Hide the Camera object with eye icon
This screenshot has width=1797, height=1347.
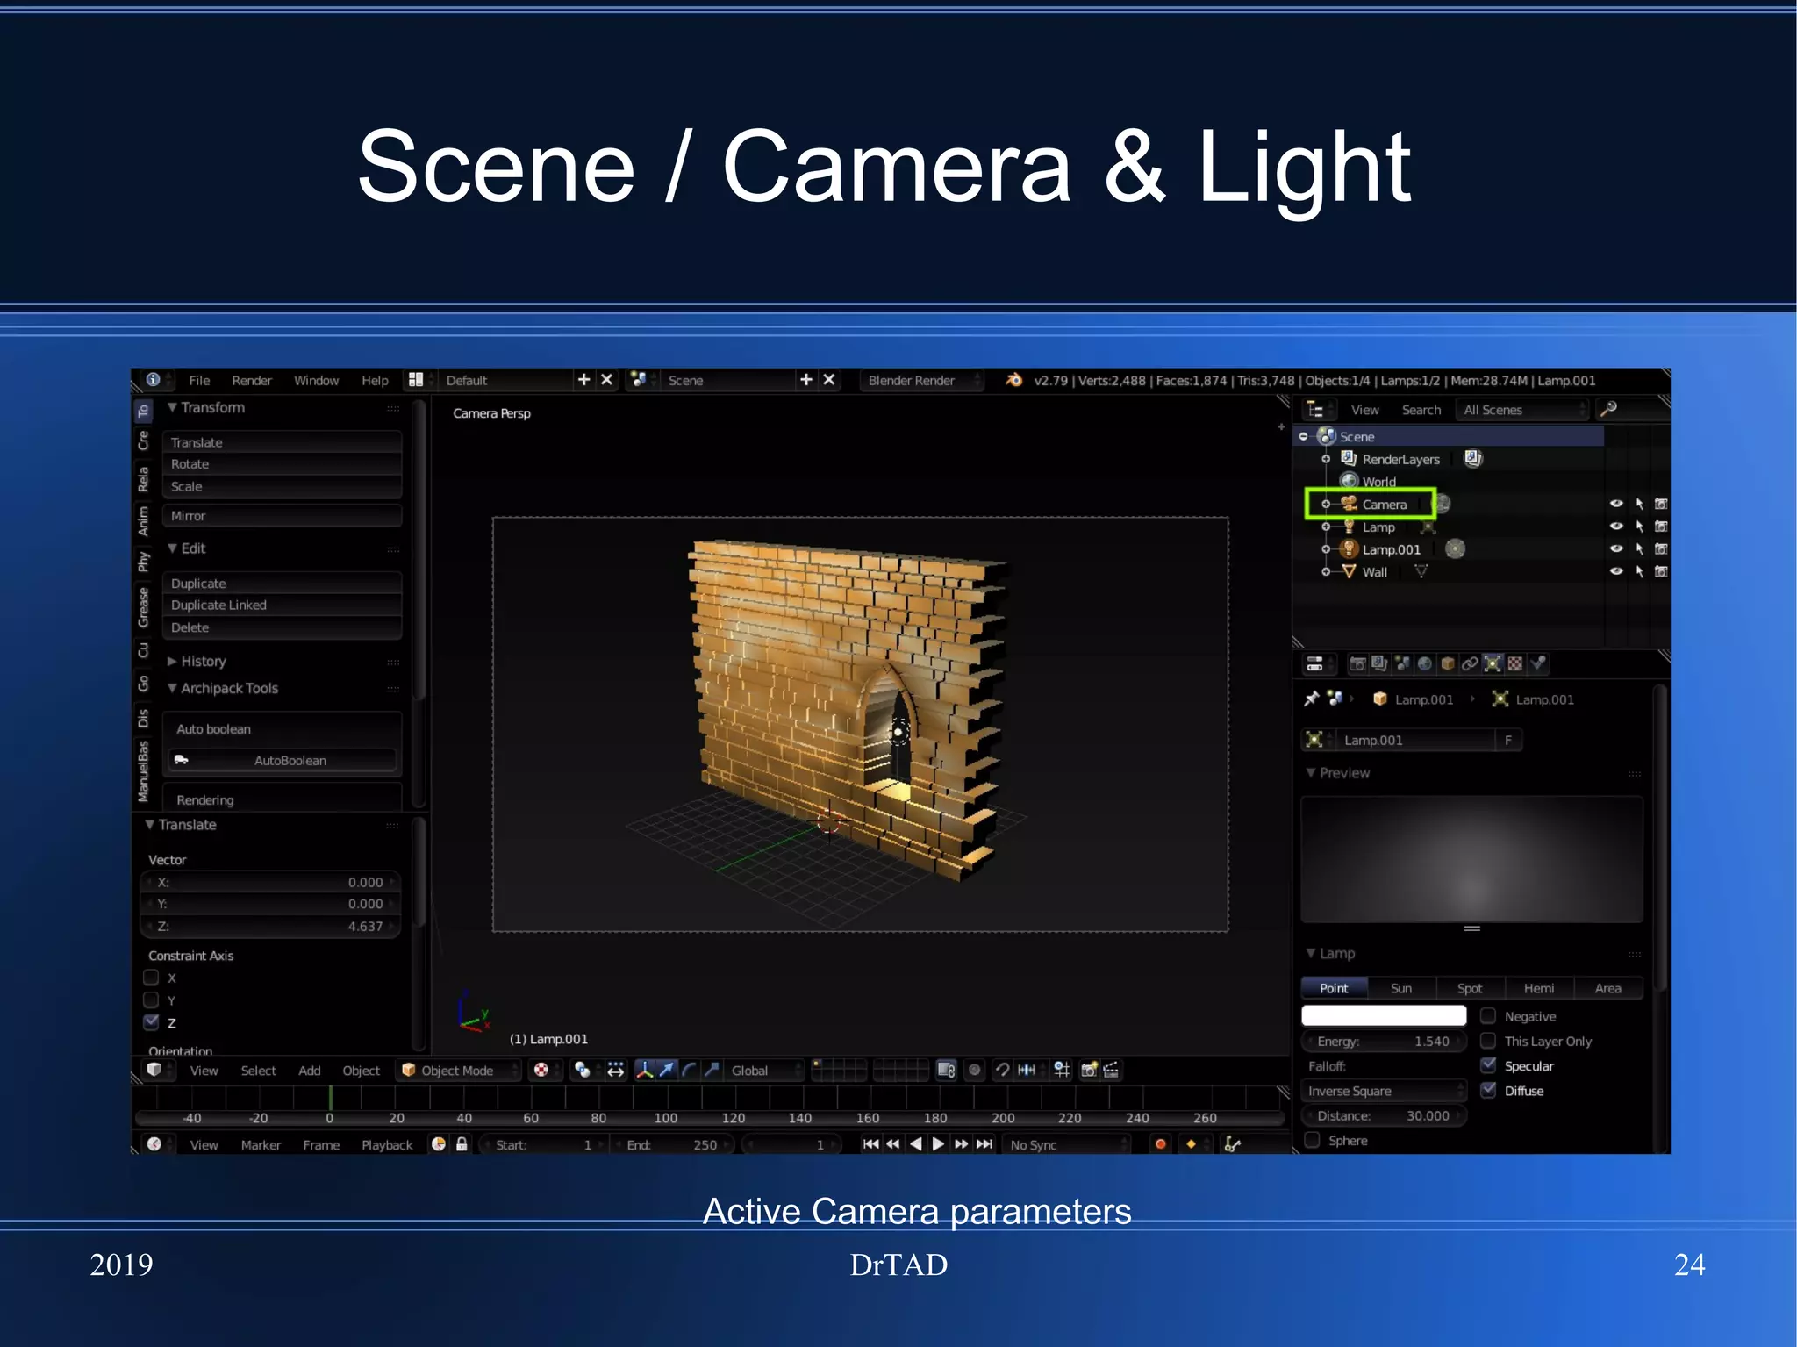tap(1616, 504)
